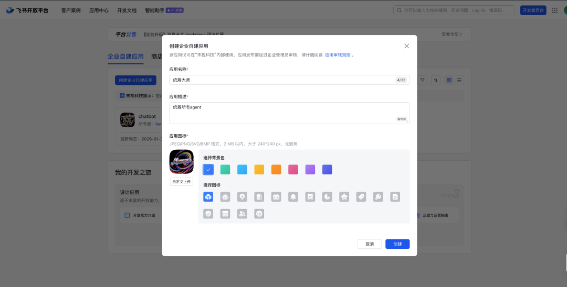Focus the 应用描述 text area
Image resolution: width=567 pixels, height=287 pixels.
(289, 113)
